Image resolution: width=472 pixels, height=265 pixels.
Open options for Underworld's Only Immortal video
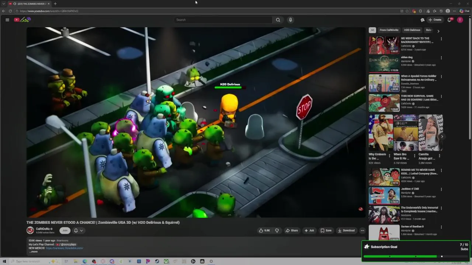pos(441,208)
